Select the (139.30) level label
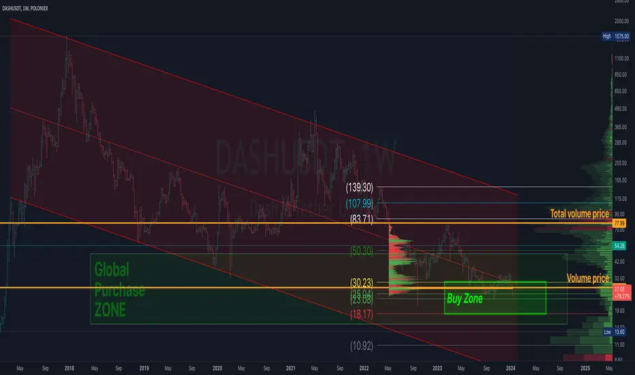 [359, 187]
